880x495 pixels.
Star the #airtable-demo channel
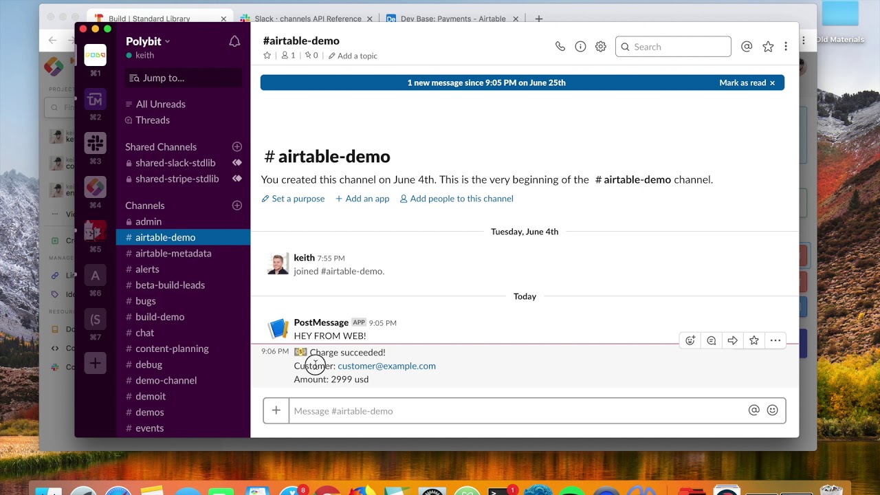(x=267, y=56)
